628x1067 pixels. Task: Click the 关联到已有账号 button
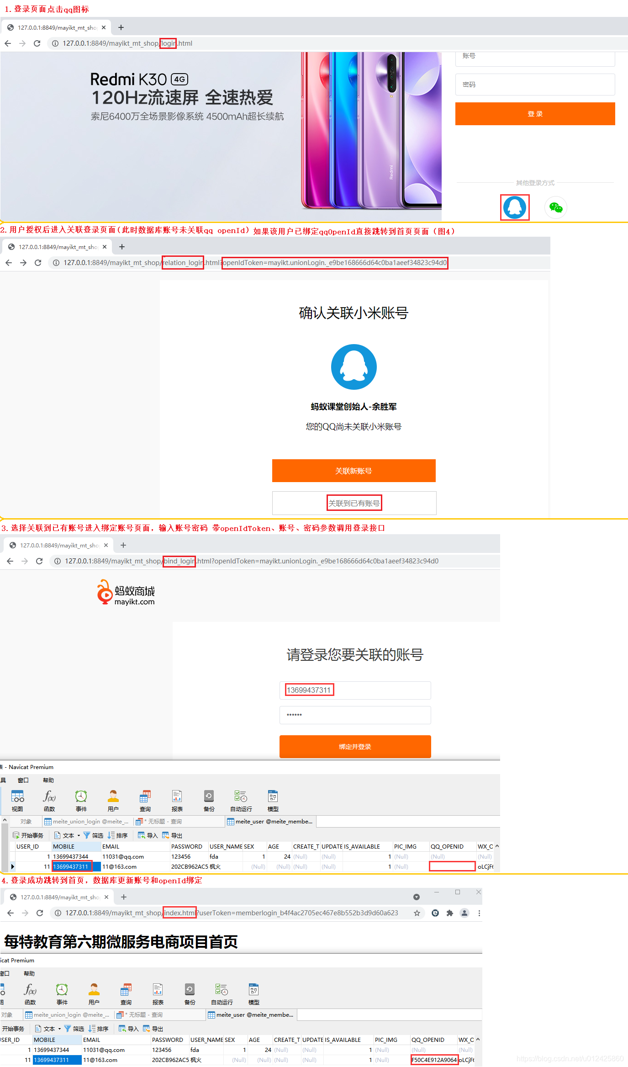point(354,503)
